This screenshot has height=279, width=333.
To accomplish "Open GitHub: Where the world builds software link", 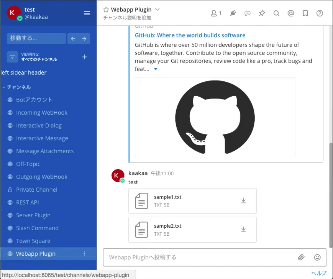I will [190, 35].
